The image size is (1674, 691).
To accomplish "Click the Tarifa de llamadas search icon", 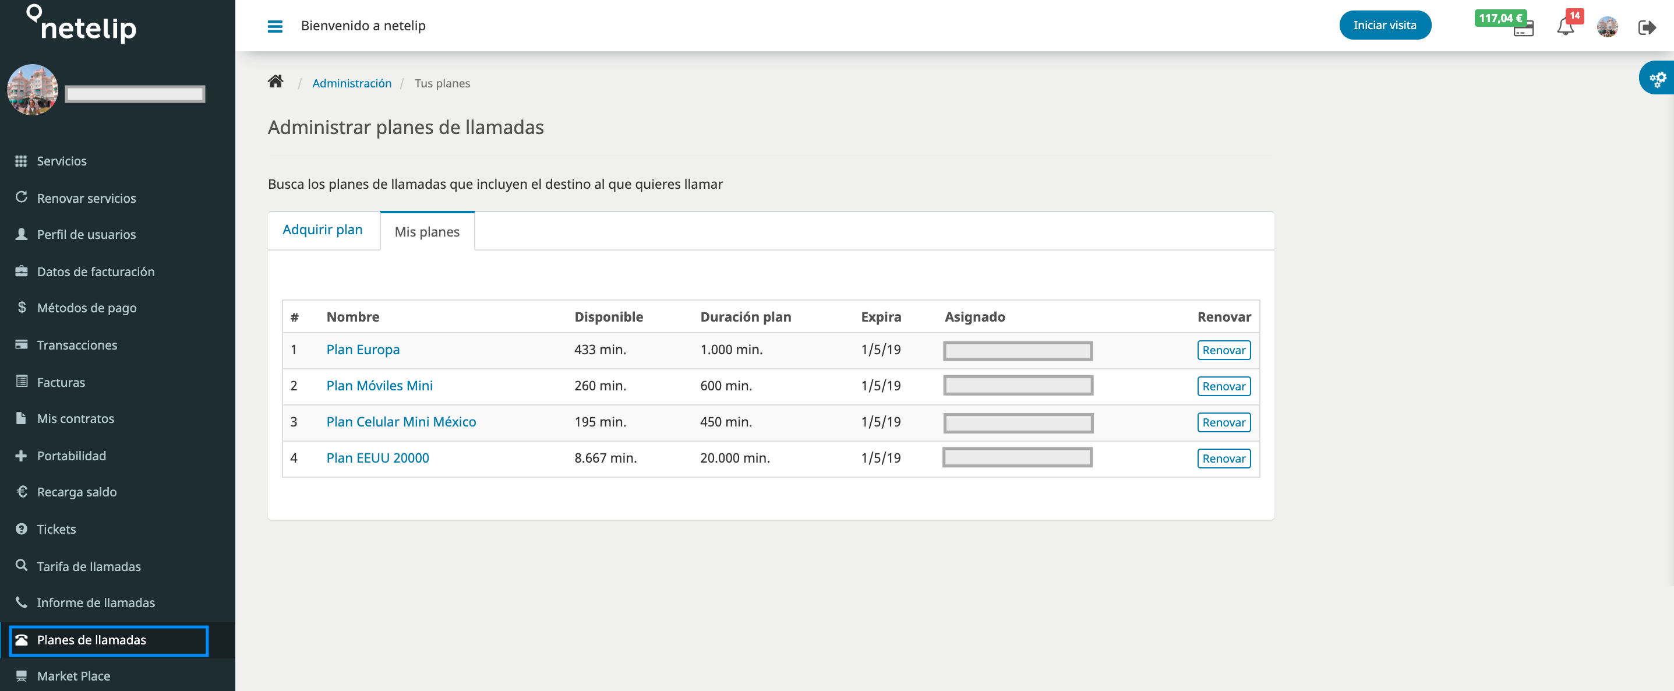I will click(22, 565).
